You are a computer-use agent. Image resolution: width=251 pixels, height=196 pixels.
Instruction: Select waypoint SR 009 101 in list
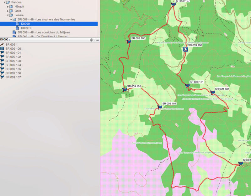(x=13, y=53)
